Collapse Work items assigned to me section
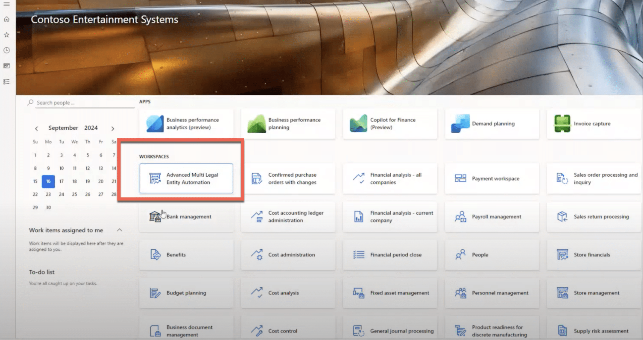Image resolution: width=643 pixels, height=340 pixels. [120, 230]
